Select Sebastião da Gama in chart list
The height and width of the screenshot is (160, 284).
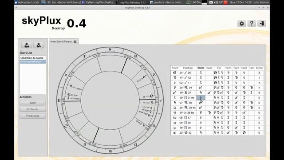coord(33,58)
